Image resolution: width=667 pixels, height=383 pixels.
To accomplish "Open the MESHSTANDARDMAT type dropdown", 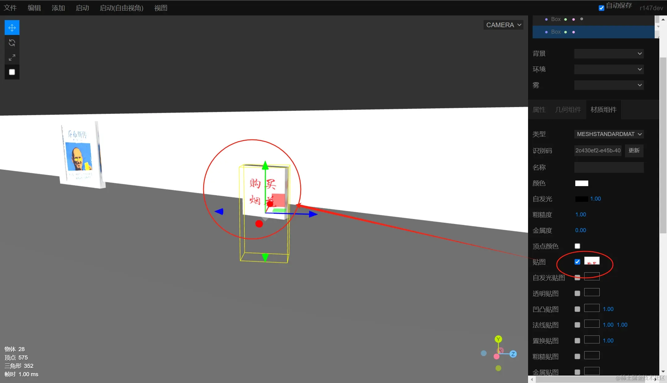I will [609, 134].
